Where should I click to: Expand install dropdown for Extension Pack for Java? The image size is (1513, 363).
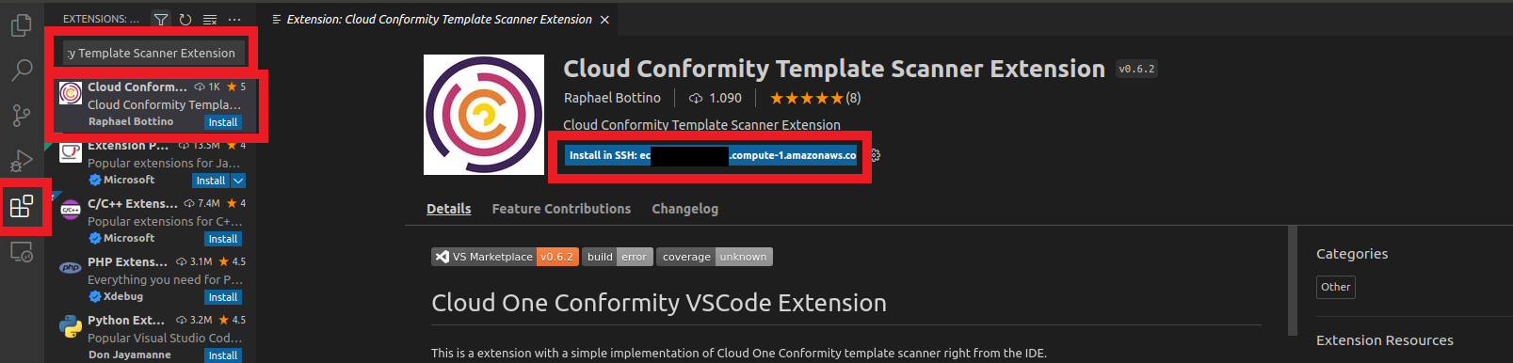click(238, 181)
